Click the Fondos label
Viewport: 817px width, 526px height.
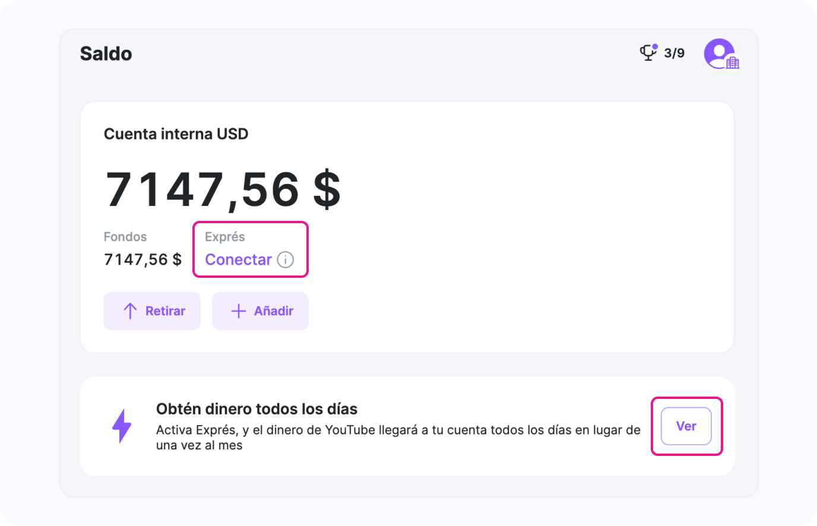tap(125, 237)
